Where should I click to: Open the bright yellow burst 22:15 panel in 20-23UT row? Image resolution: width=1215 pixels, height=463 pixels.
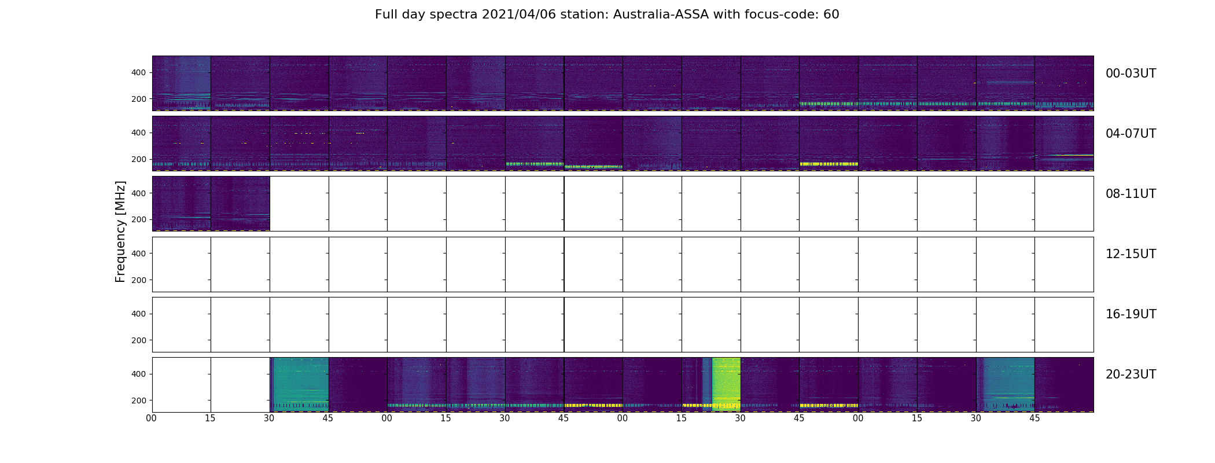click(x=711, y=385)
